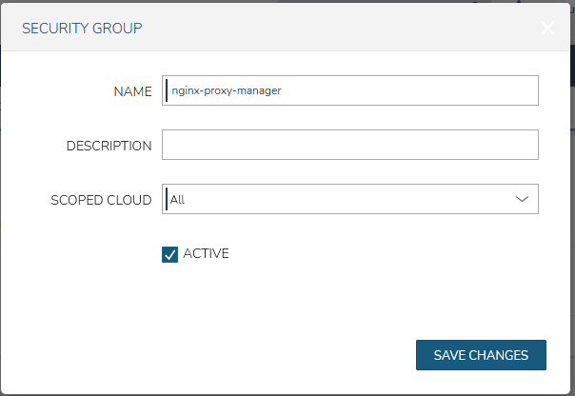Viewport: 575px width, 396px height.
Task: Focus the Name input field
Action: [350, 90]
